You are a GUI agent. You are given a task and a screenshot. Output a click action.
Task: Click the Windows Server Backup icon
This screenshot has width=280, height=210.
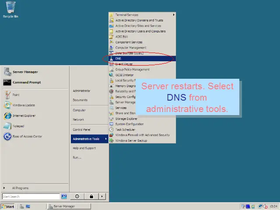(112, 140)
